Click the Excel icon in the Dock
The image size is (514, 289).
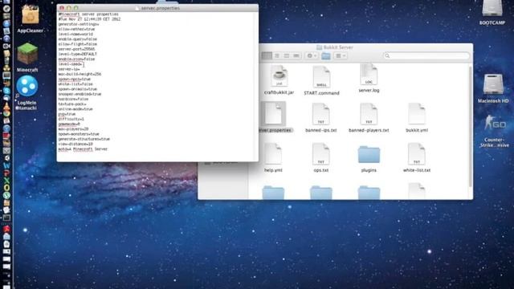click(x=6, y=181)
